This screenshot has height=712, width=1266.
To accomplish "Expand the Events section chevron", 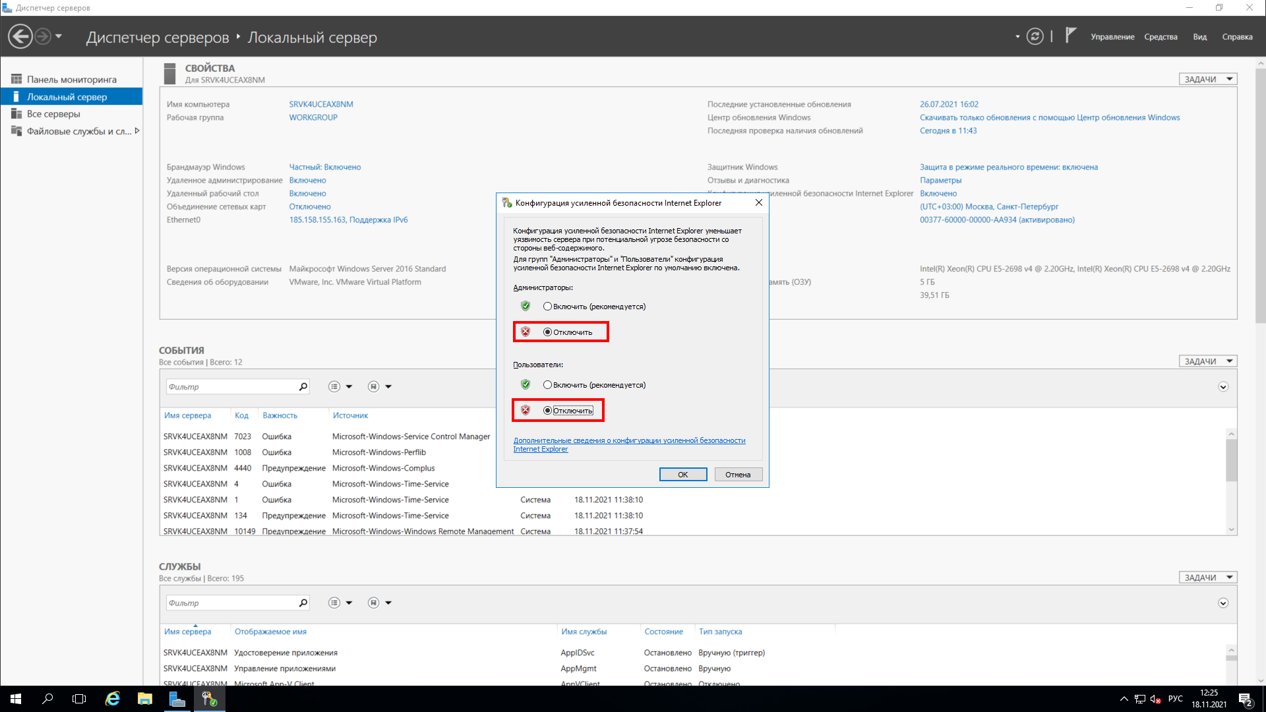I will pyautogui.click(x=1223, y=387).
